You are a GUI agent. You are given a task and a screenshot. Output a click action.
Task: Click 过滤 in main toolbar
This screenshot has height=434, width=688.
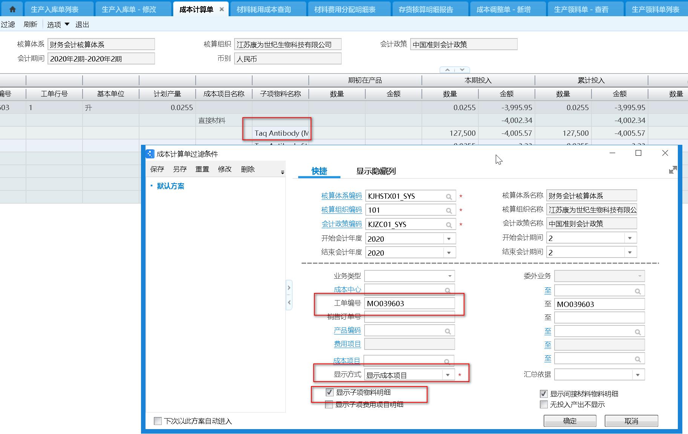(x=8, y=25)
